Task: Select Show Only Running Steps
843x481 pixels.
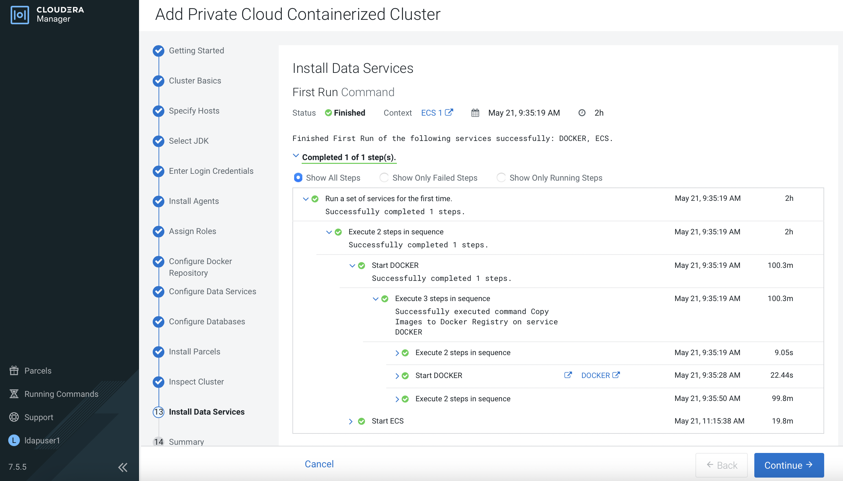Action: (x=501, y=178)
